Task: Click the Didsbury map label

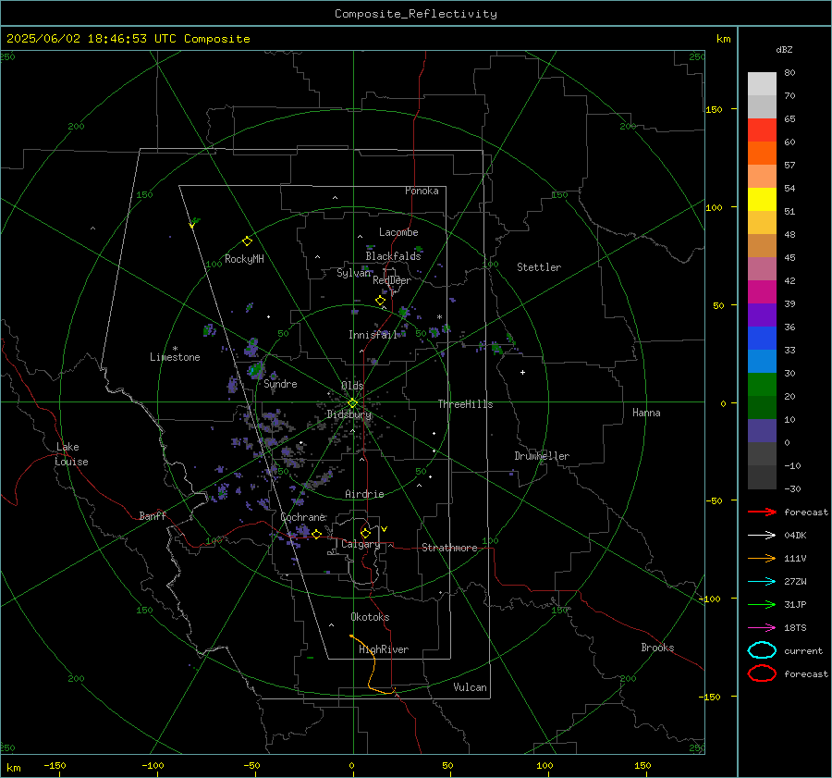Action: coord(349,414)
